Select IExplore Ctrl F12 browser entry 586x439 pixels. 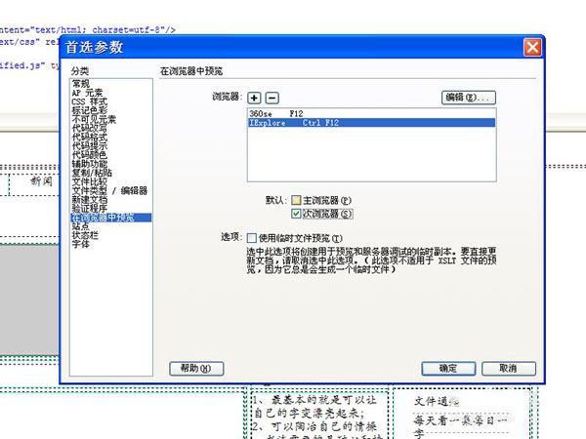pos(371,123)
